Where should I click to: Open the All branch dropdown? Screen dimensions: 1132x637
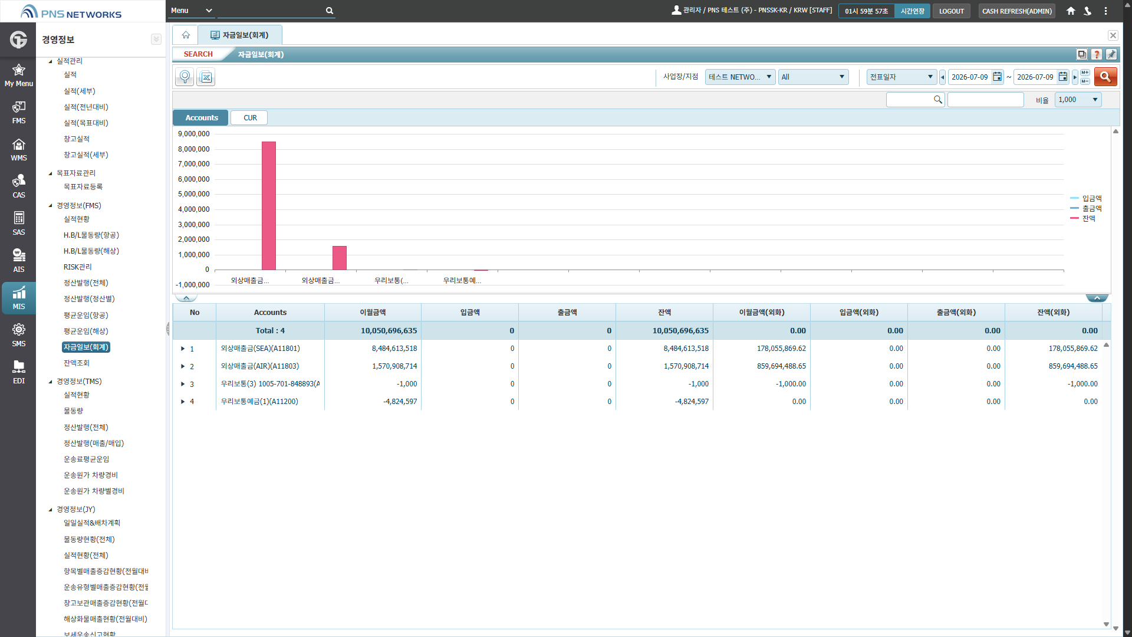813,77
